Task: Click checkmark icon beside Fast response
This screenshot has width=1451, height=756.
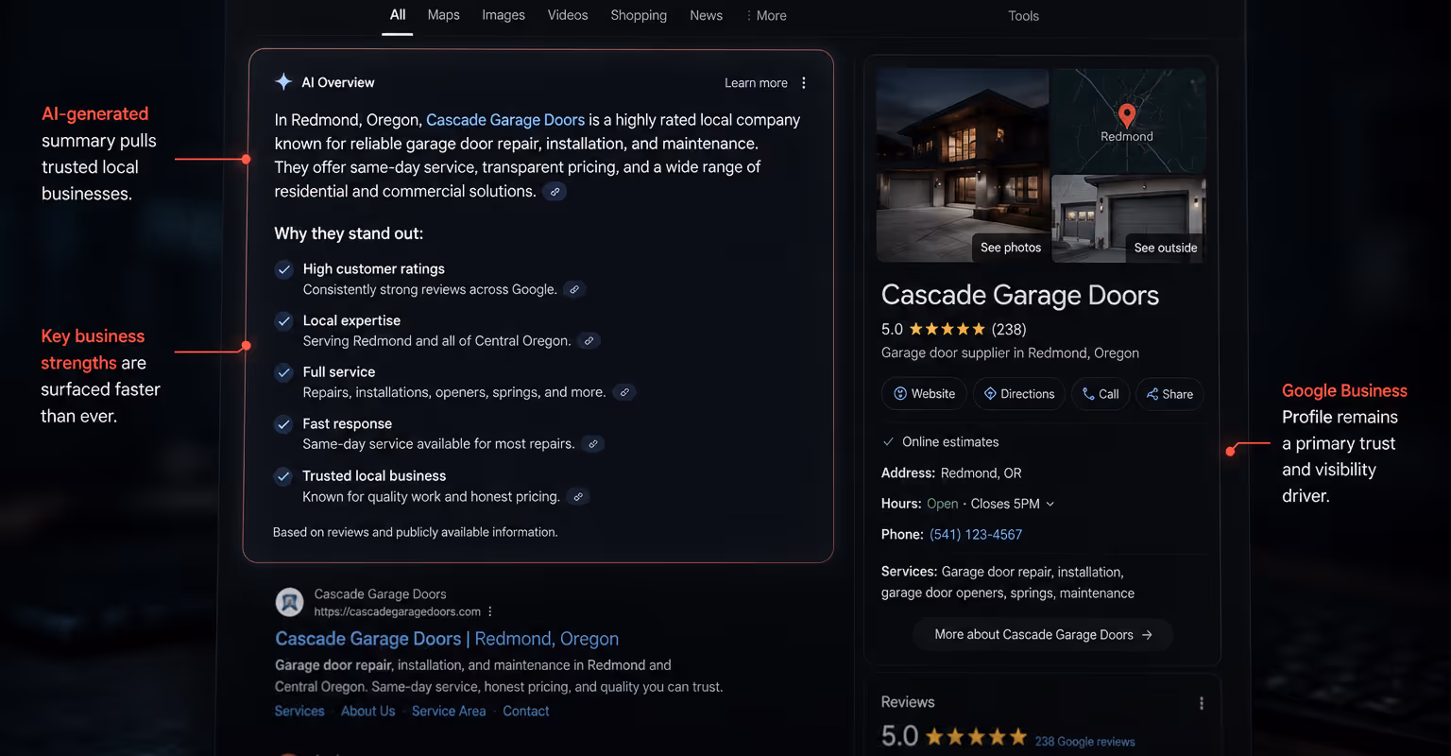Action: (283, 424)
